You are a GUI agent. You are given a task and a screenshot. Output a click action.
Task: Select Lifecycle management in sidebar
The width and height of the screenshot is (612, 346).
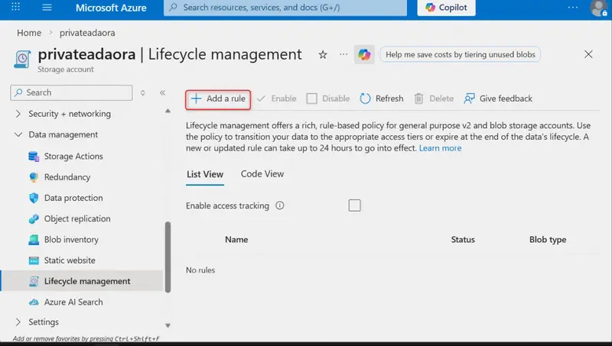pos(82,281)
